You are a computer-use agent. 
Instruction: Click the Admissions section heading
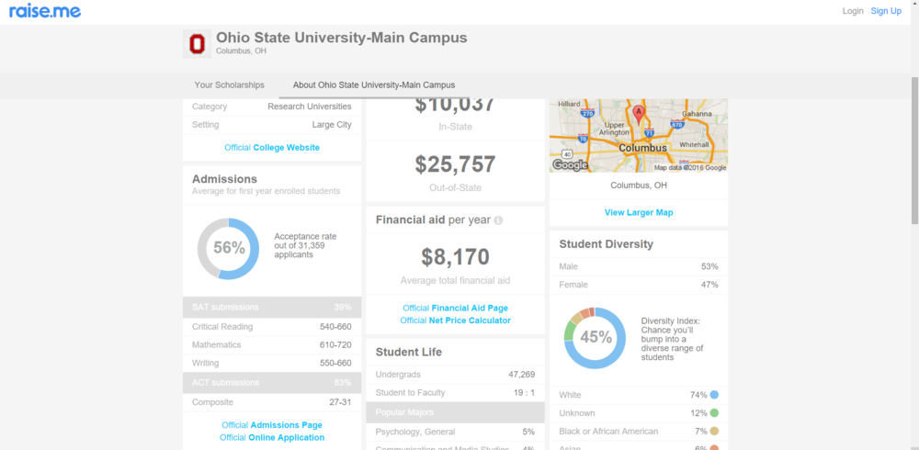point(224,179)
